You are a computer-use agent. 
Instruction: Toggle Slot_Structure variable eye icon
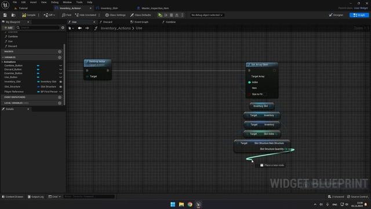pos(60,87)
